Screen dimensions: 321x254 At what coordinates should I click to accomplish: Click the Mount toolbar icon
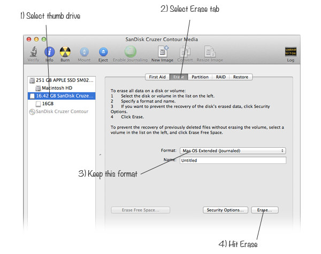coord(84,52)
